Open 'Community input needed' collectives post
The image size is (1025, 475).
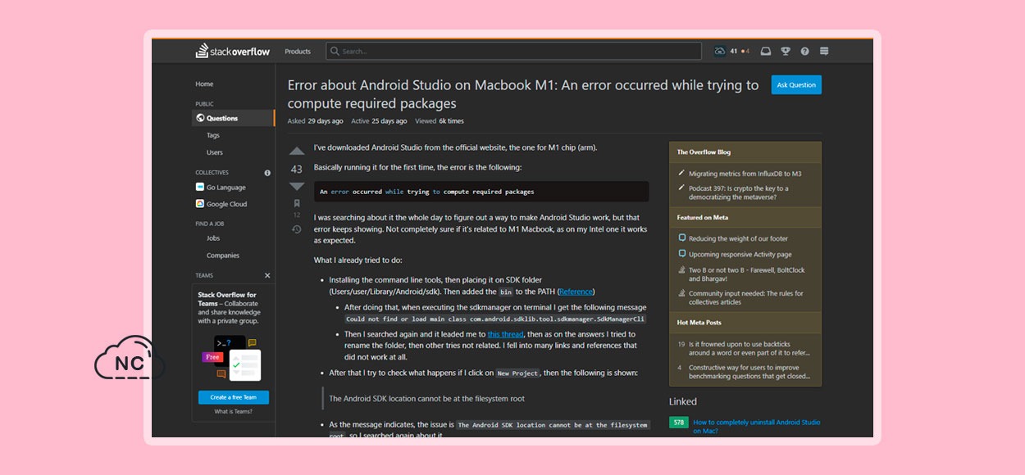click(x=746, y=297)
